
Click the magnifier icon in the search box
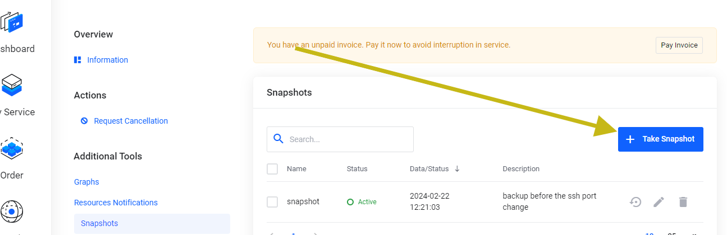coord(278,139)
